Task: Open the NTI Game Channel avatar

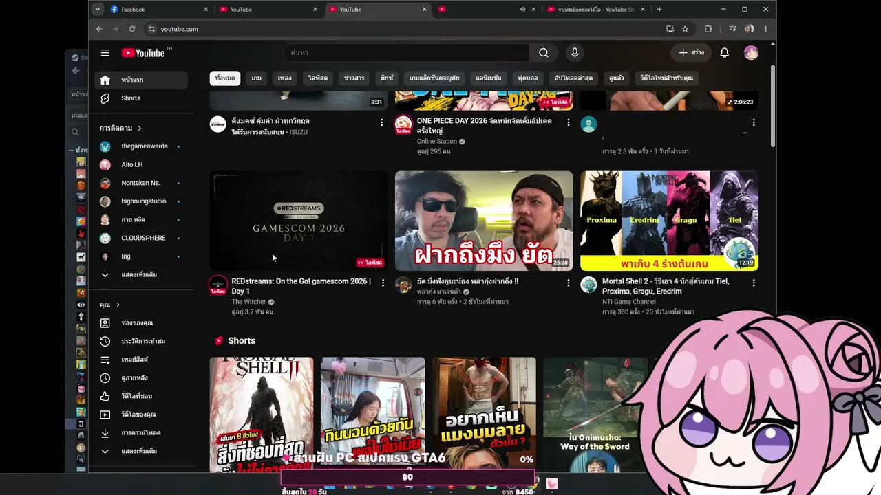Action: click(x=588, y=285)
